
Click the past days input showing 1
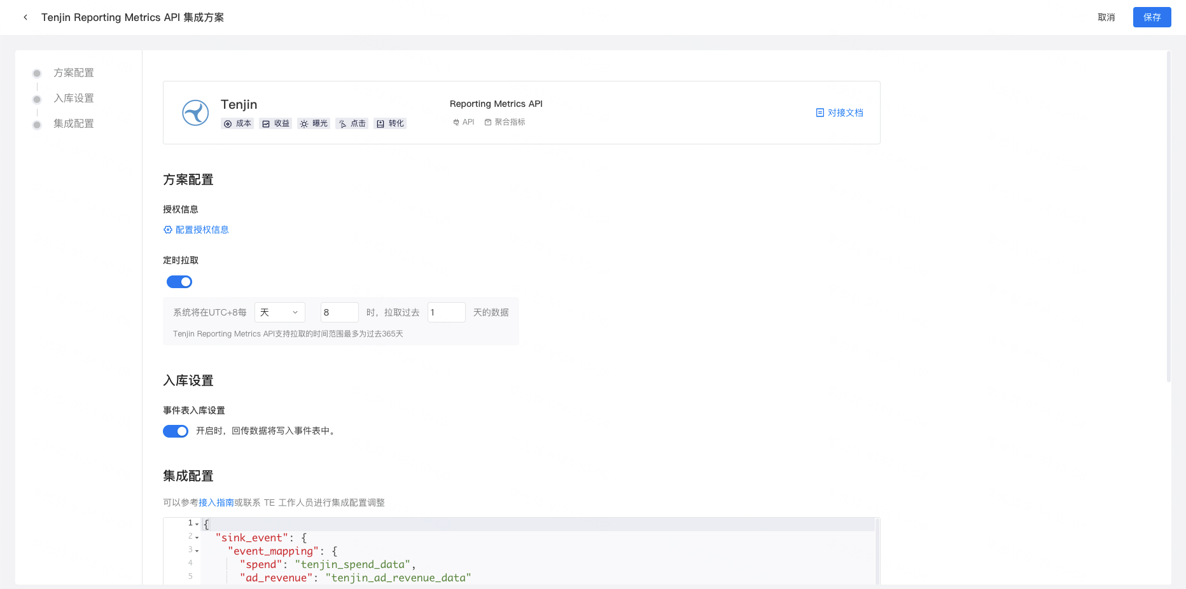point(447,312)
